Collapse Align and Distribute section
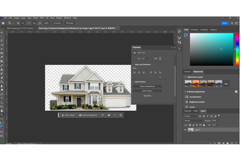Image resolution: width=243 pixels, height=162 pixels. (x=133, y=65)
